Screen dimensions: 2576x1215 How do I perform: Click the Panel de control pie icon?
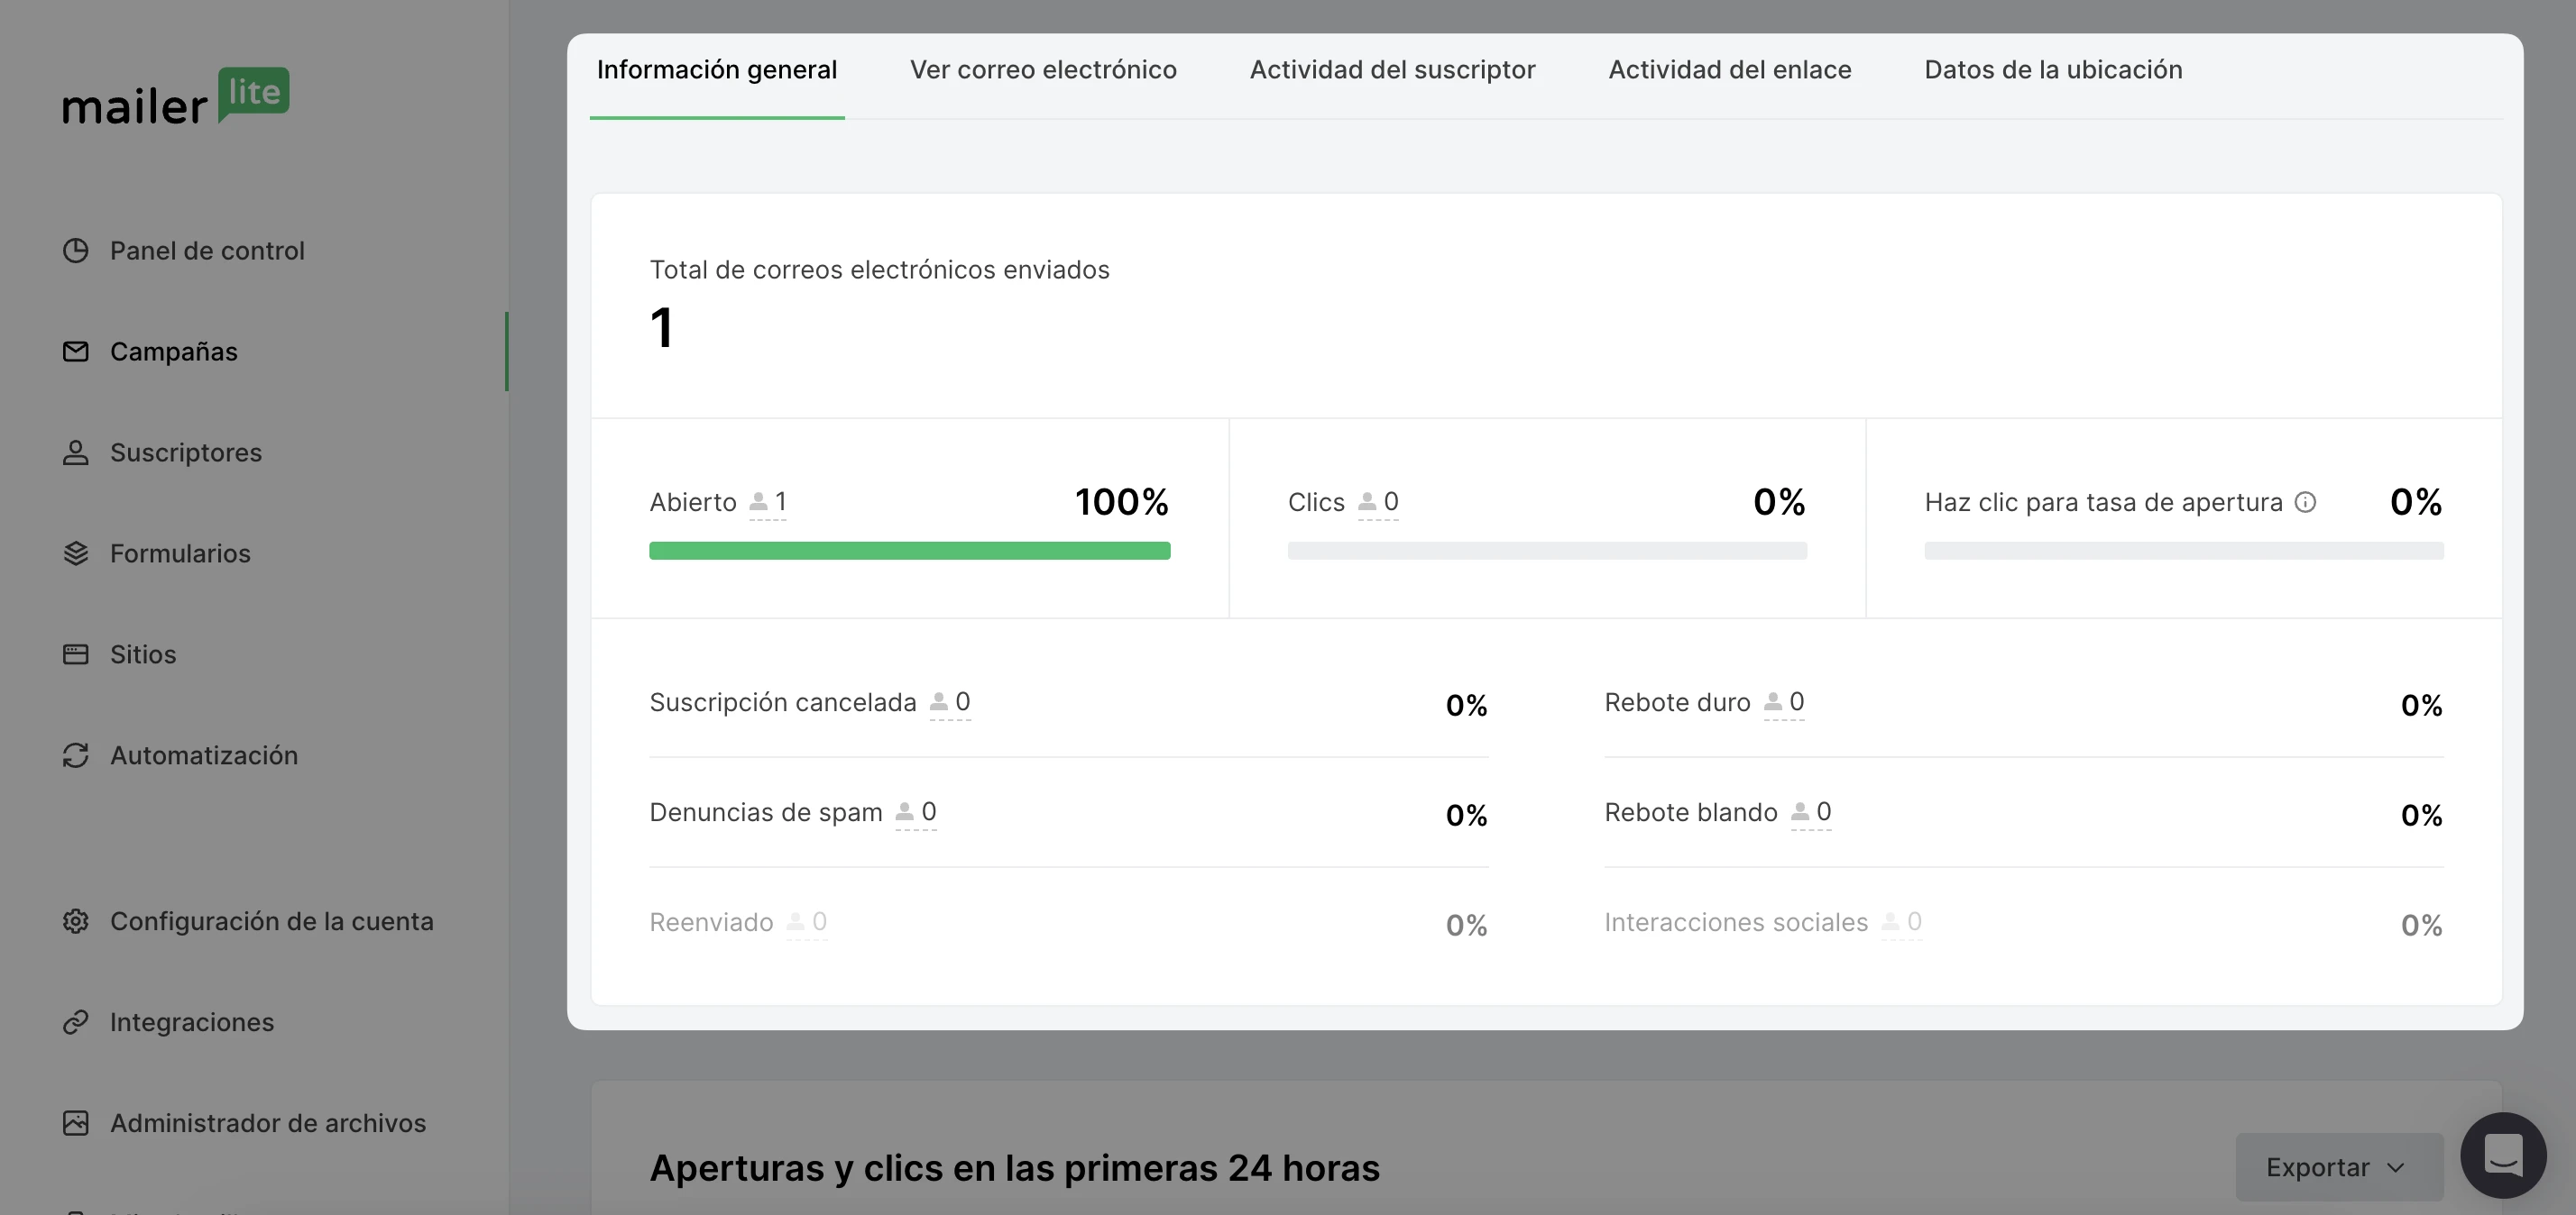76,251
